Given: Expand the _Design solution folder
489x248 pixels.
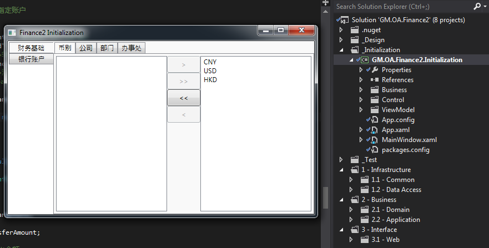Looking at the screenshot, I should [341, 40].
